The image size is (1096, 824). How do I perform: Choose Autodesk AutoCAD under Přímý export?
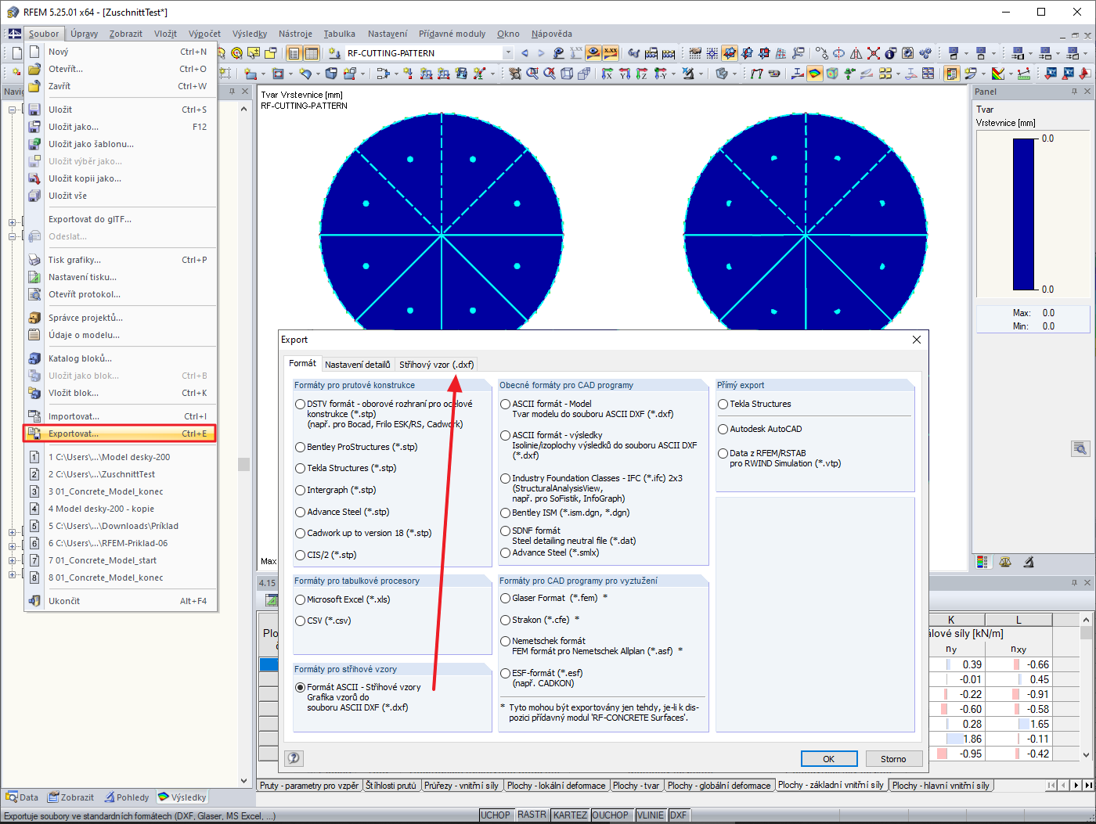(723, 429)
